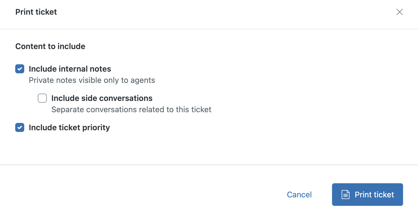Viewport: 418px width, 214px height.
Task: Uncheck the Include ticket priority checkbox
Action: (20, 127)
